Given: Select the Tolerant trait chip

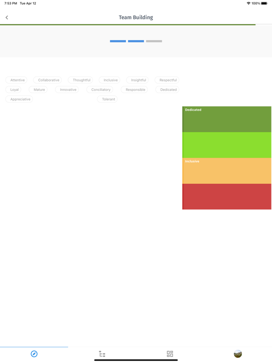Looking at the screenshot, I should 107,99.
